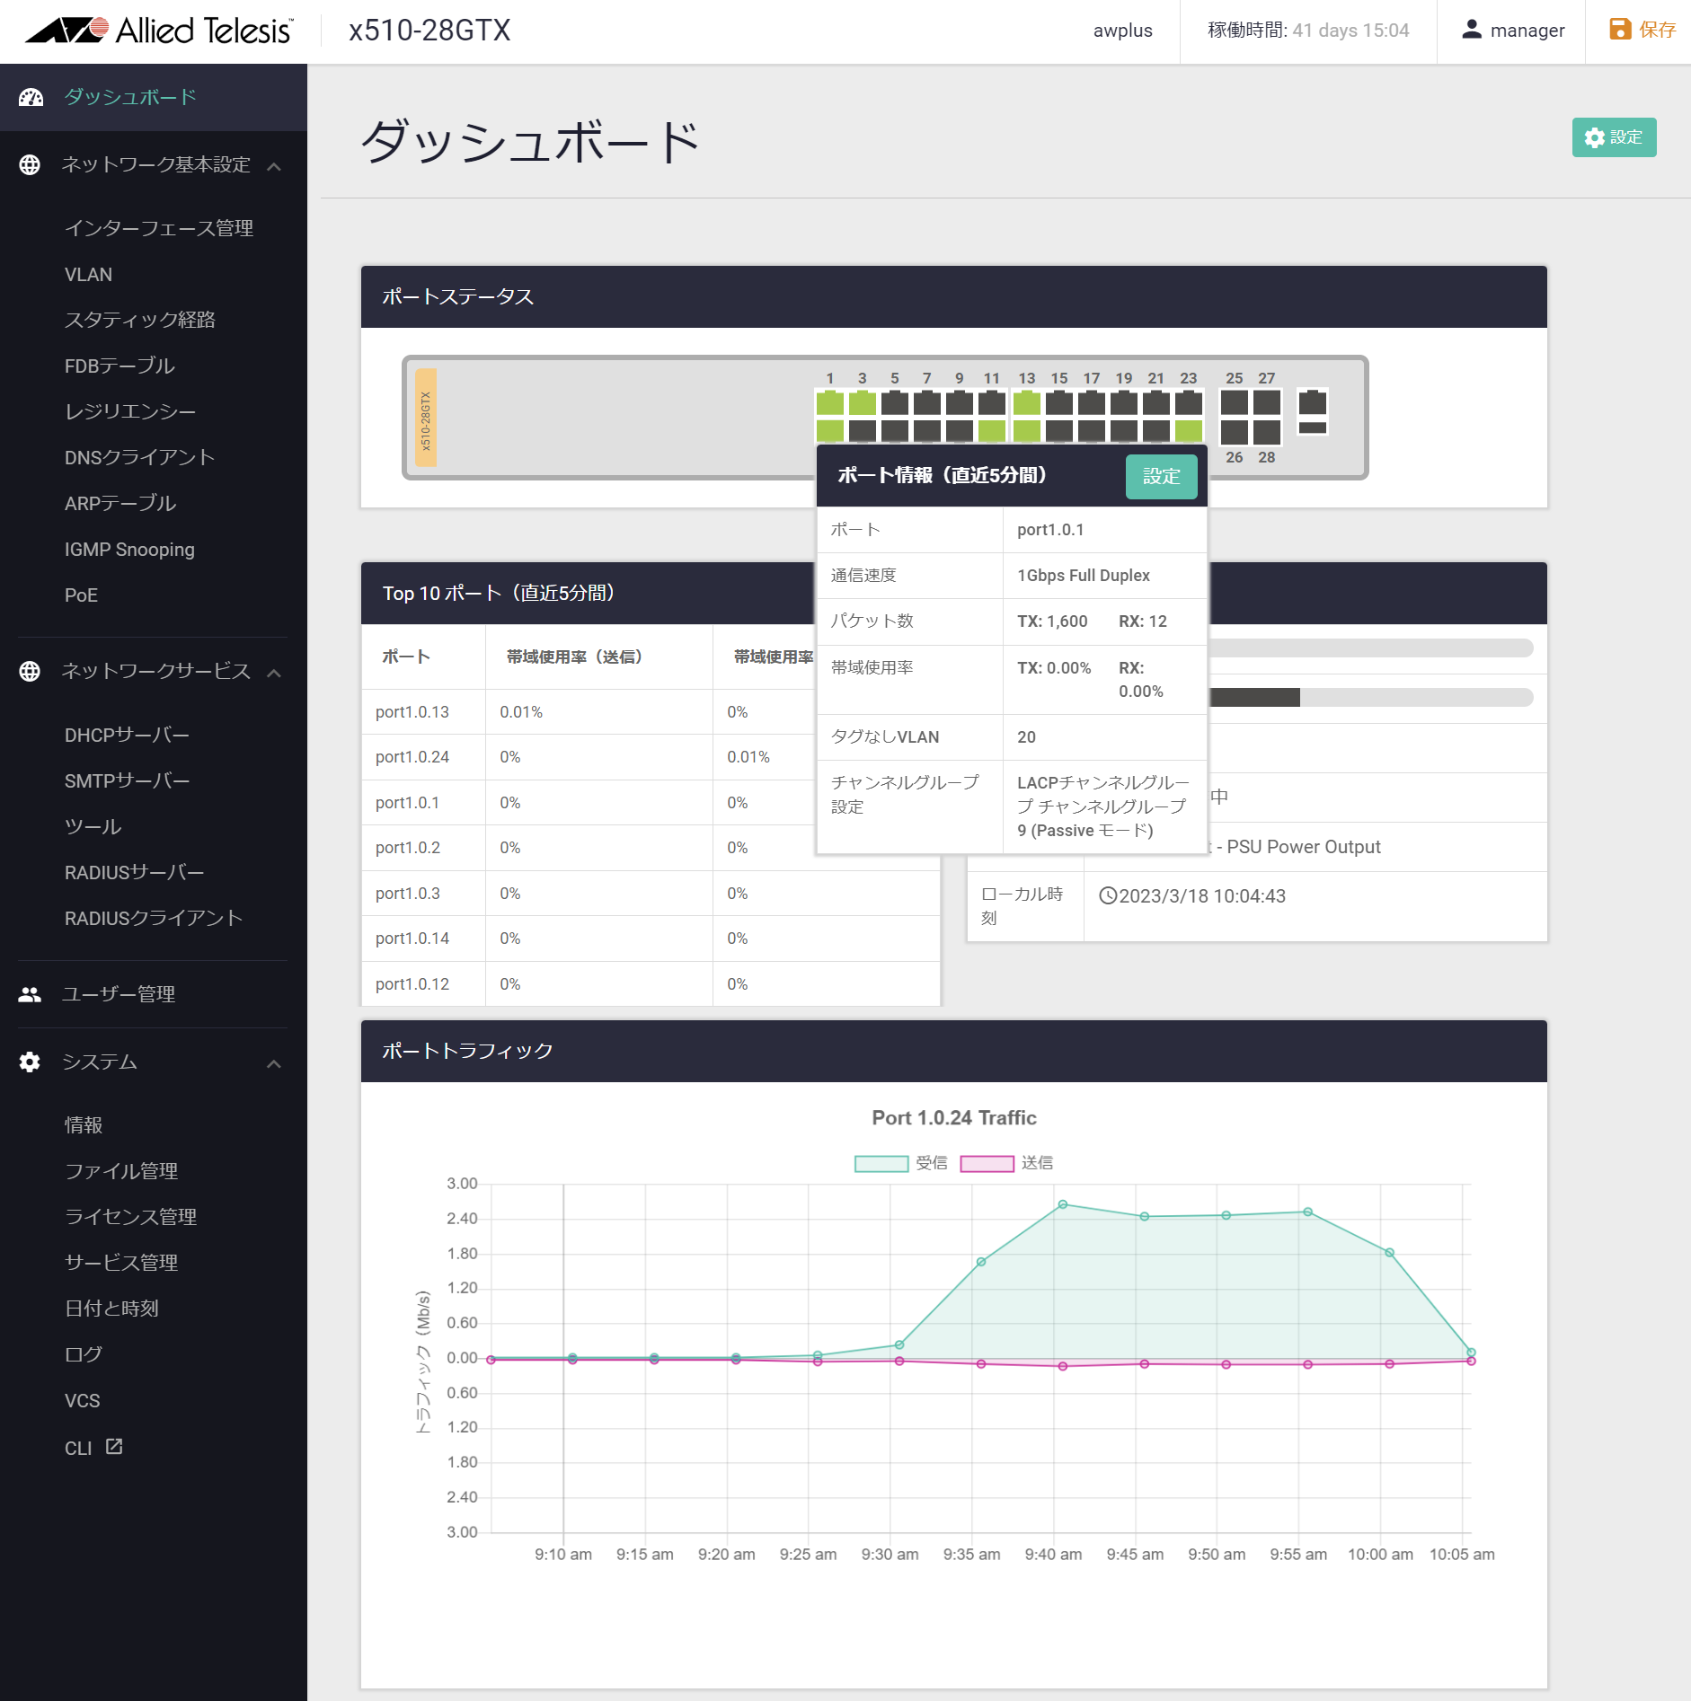
Task: Click the manager user profile icon
Action: pyautogui.click(x=1471, y=30)
